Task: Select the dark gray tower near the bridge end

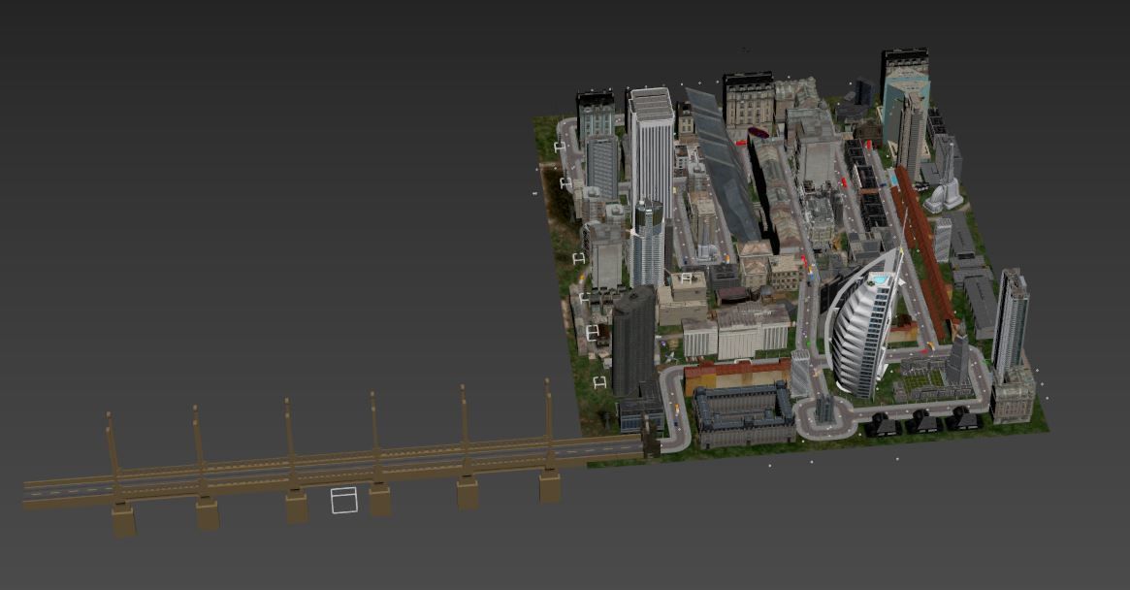Action: pos(634,342)
